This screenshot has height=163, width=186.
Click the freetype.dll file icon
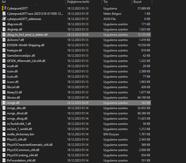coord(4,50)
